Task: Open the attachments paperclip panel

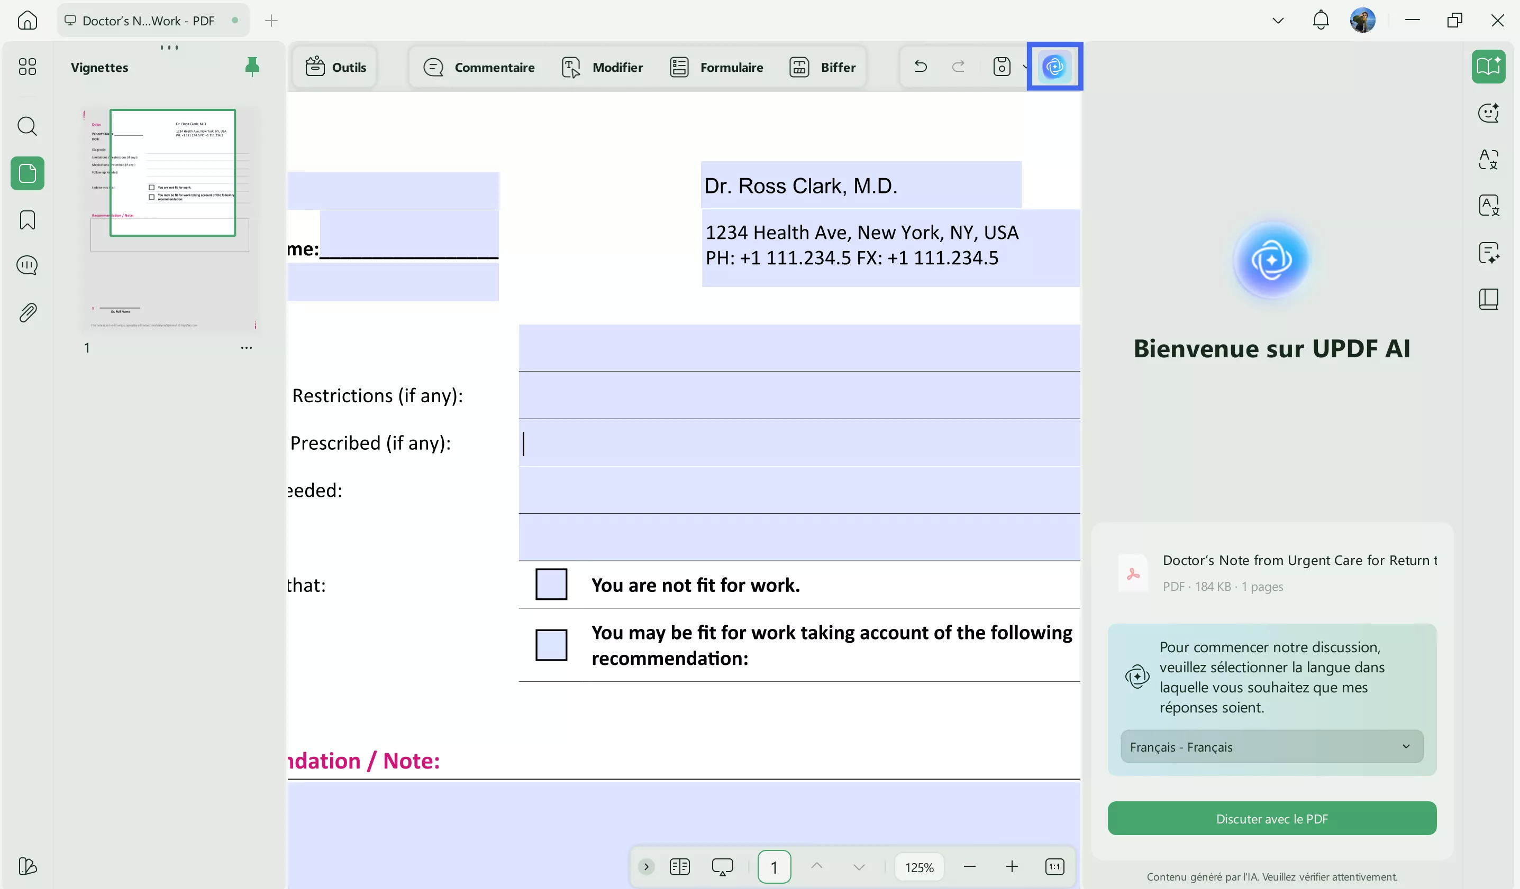Action: pos(27,312)
